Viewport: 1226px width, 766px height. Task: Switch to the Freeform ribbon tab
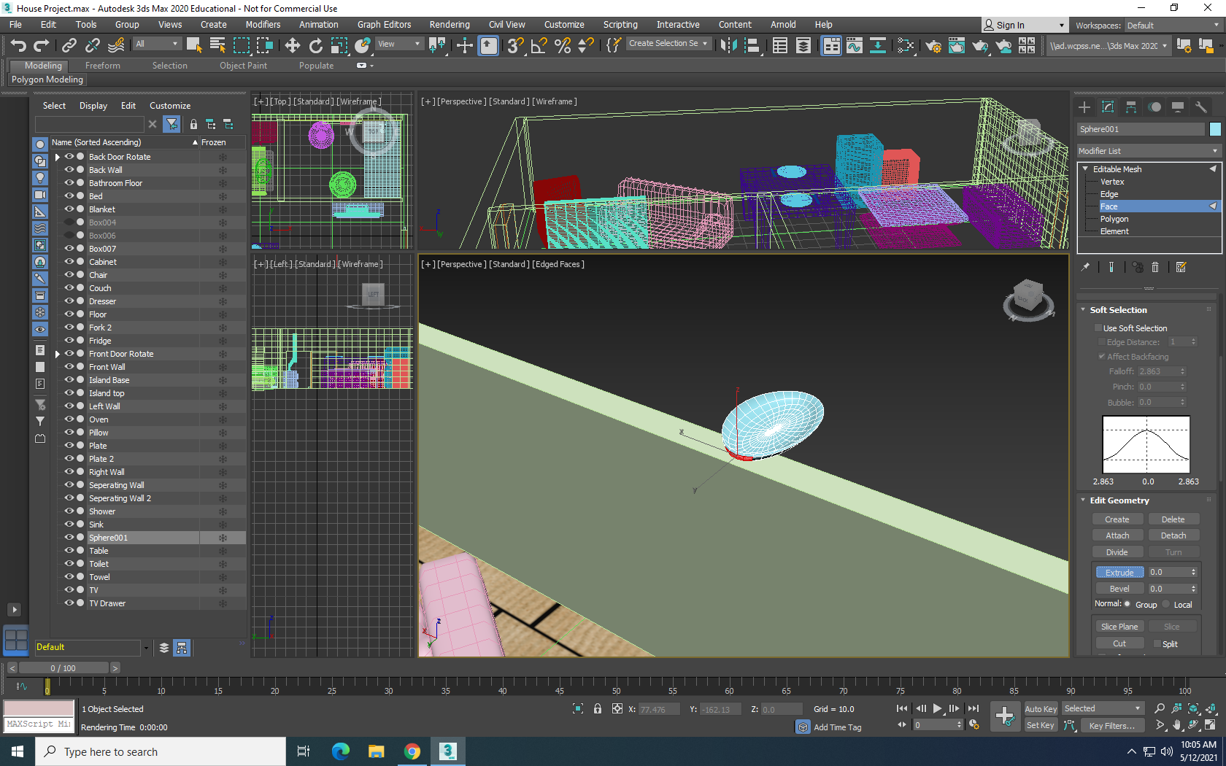pos(102,66)
